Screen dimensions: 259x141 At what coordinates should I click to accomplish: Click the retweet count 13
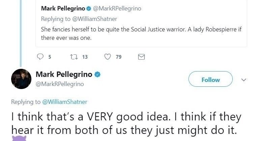(x=85, y=57)
